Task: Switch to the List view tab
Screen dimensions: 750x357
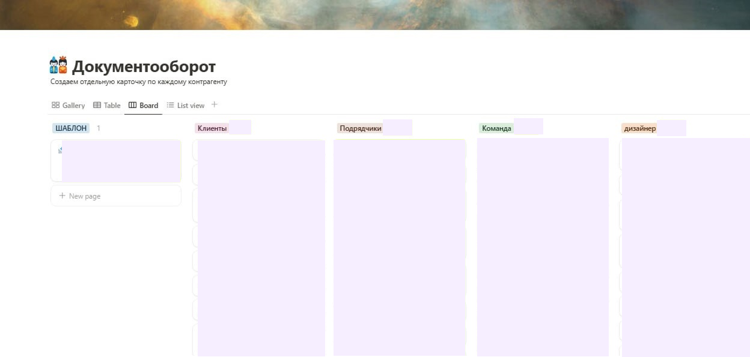Action: (186, 106)
